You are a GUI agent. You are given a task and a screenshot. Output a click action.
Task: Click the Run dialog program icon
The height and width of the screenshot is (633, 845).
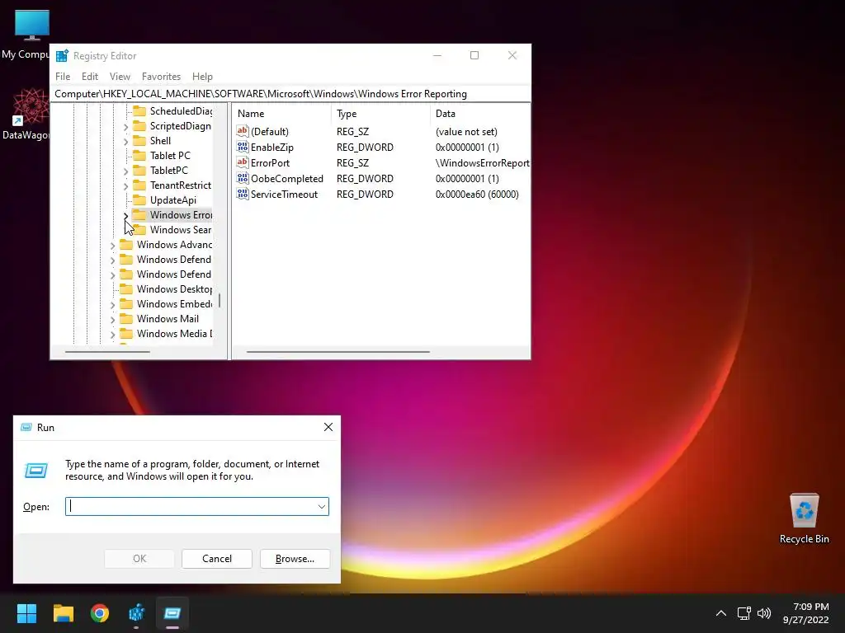pos(36,471)
